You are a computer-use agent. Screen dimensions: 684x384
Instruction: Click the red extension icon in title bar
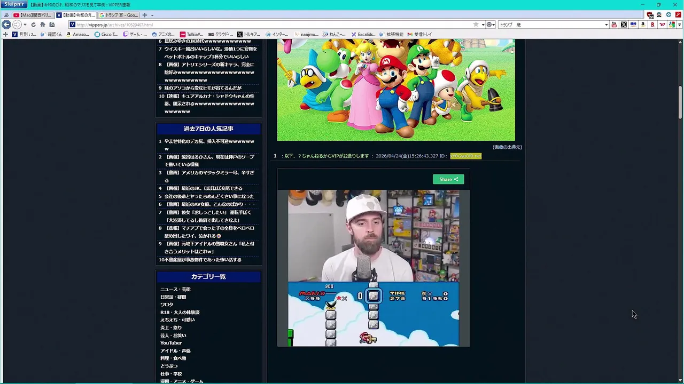pyautogui.click(x=678, y=15)
